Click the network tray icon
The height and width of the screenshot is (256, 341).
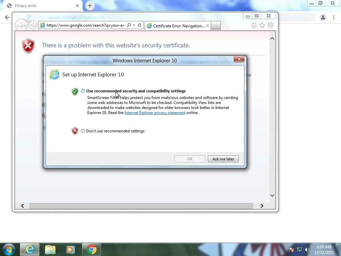click(299, 250)
